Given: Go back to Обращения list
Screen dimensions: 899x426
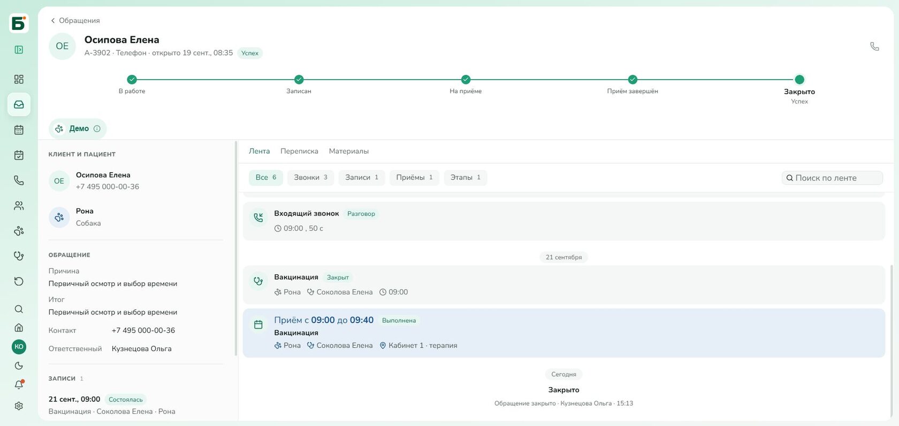Looking at the screenshot, I should (x=75, y=20).
